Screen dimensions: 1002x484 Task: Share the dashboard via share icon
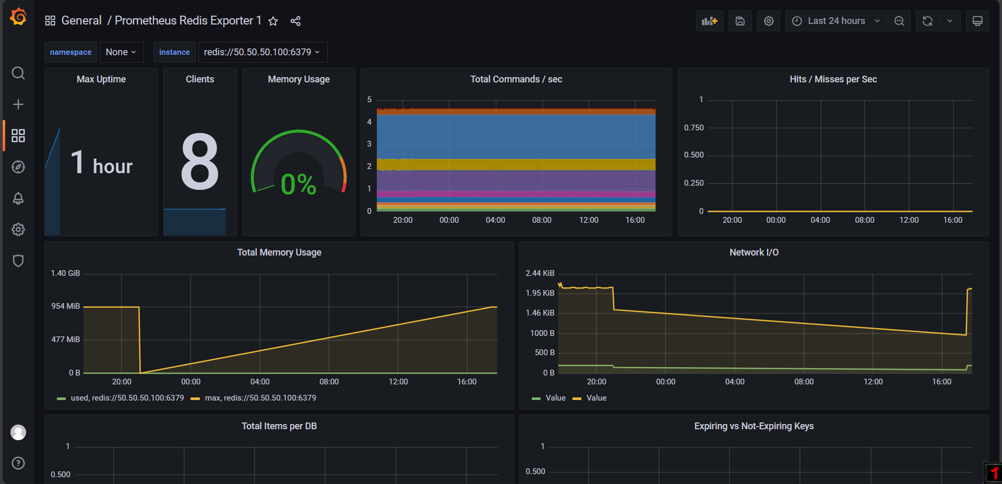[295, 21]
